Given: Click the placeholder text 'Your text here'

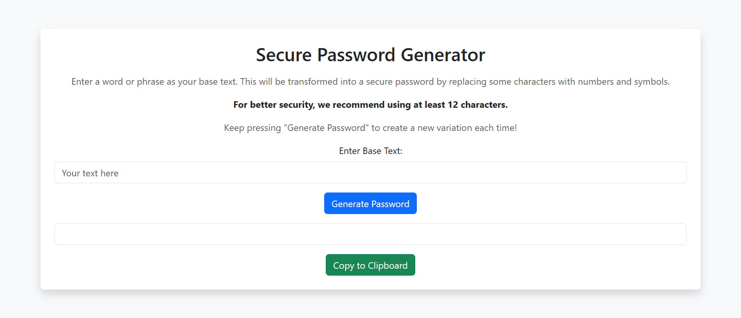Looking at the screenshot, I should click(90, 173).
